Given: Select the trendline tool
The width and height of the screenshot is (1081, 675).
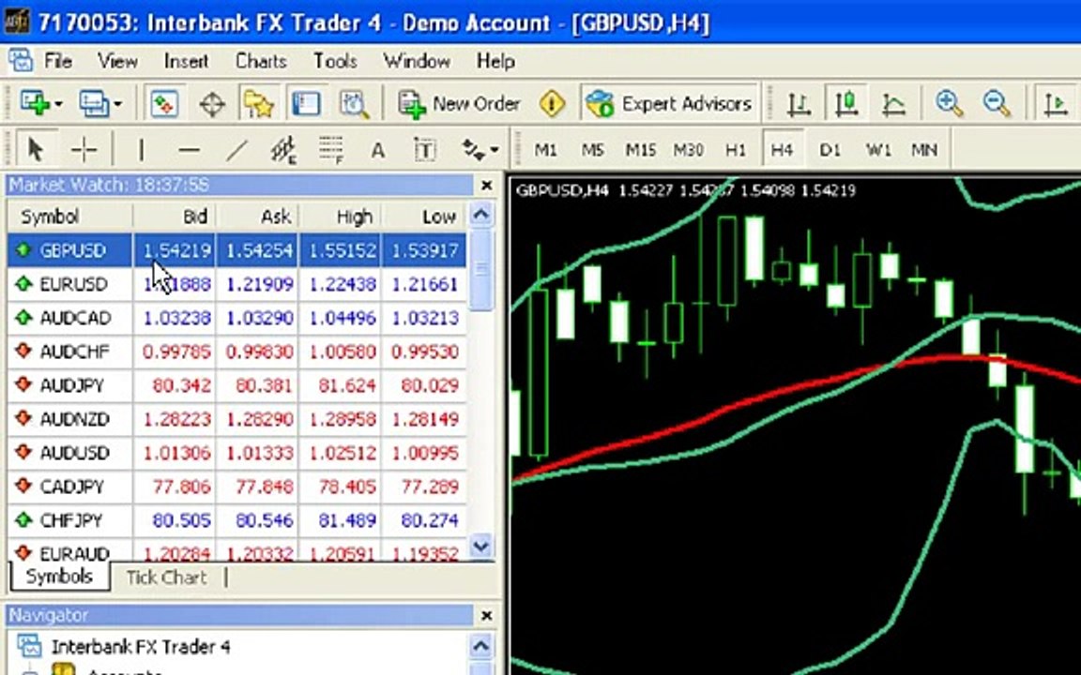Looking at the screenshot, I should [x=236, y=149].
